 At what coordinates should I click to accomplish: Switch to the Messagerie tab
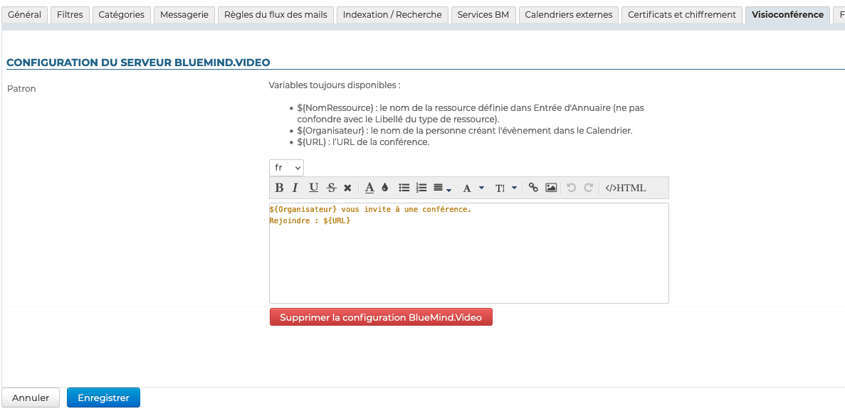pyautogui.click(x=184, y=15)
